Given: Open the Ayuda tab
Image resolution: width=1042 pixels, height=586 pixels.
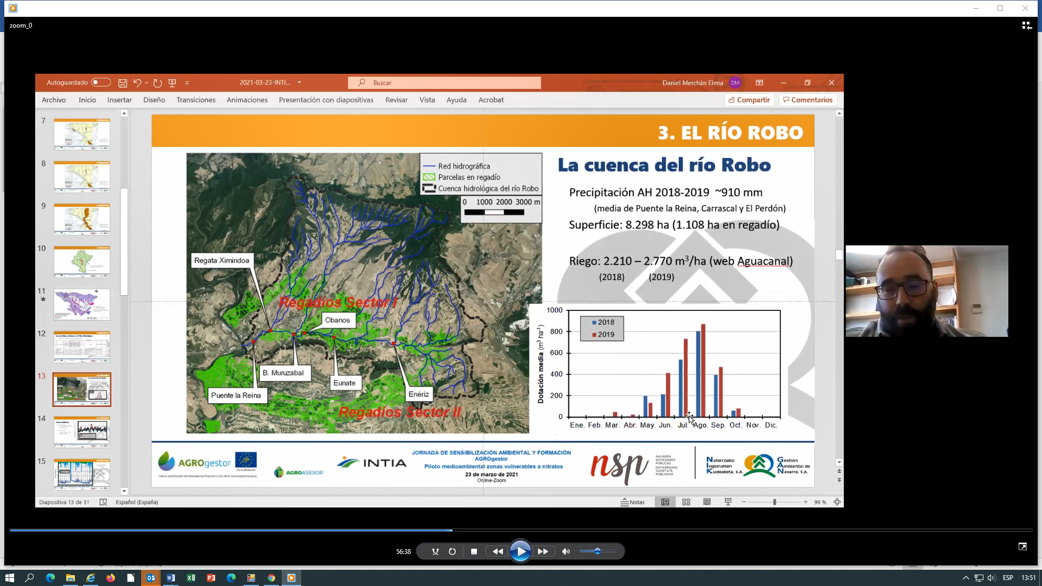Looking at the screenshot, I should [456, 100].
